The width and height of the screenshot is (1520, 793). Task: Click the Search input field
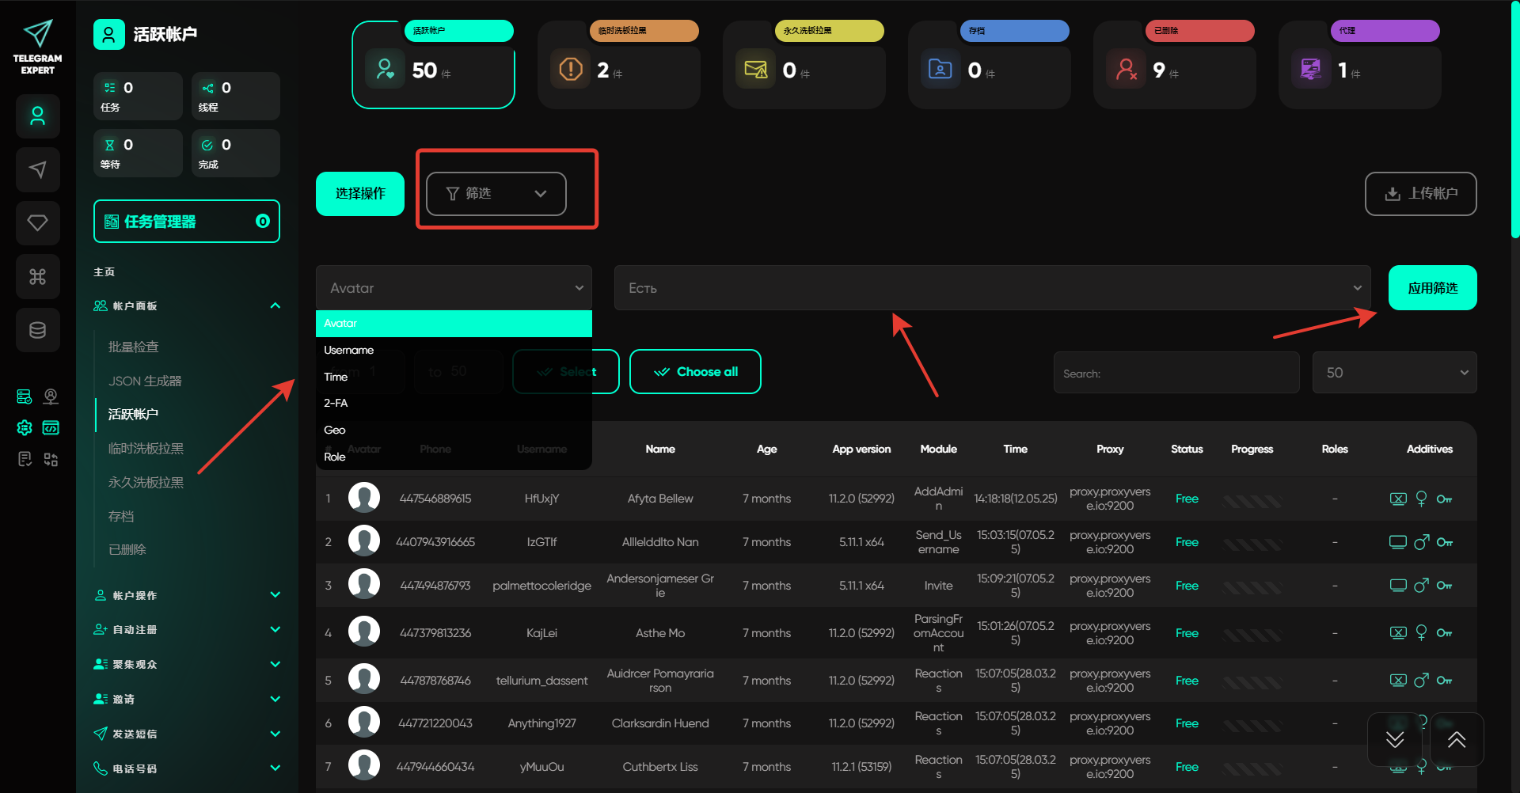point(1176,374)
